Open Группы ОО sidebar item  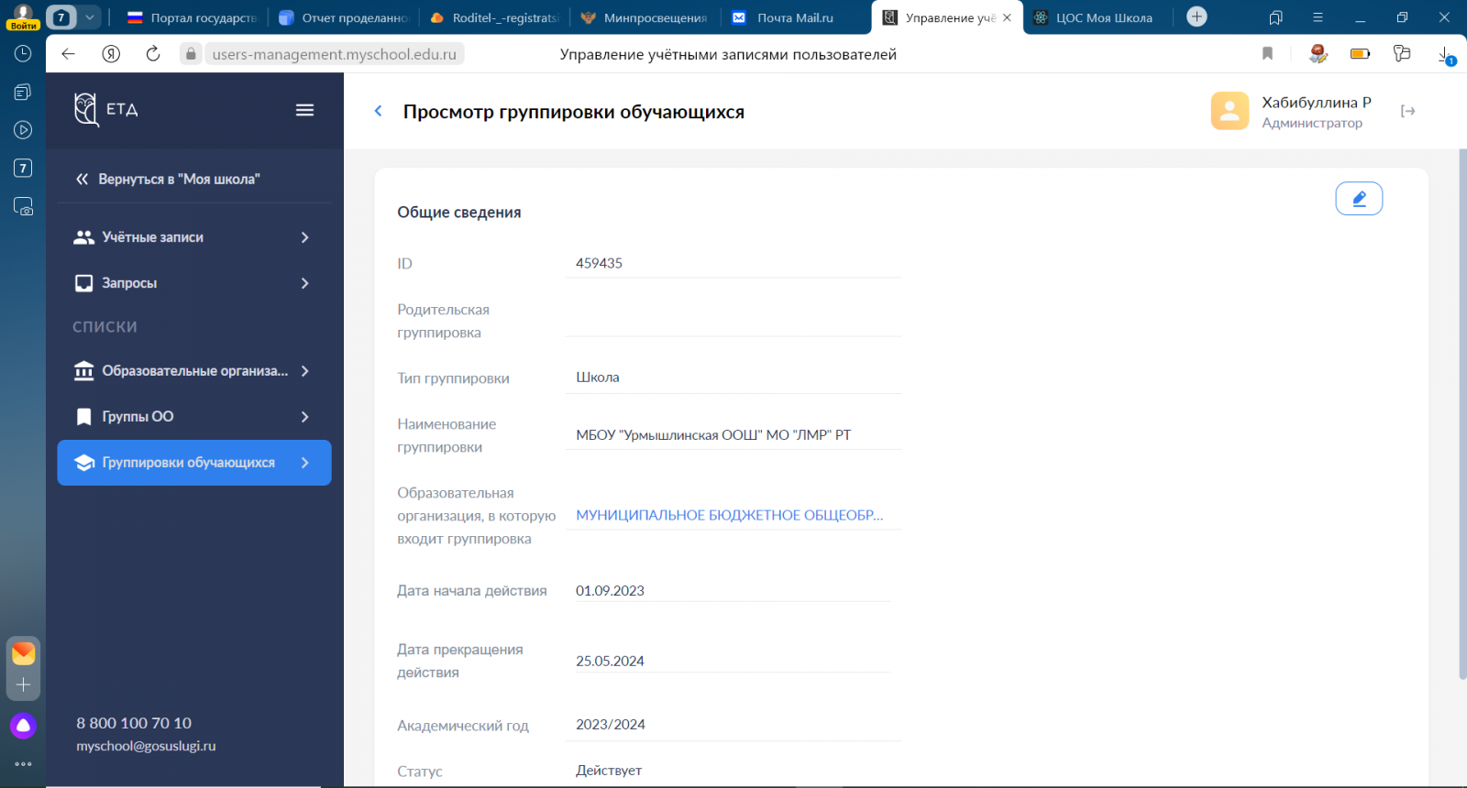point(193,417)
